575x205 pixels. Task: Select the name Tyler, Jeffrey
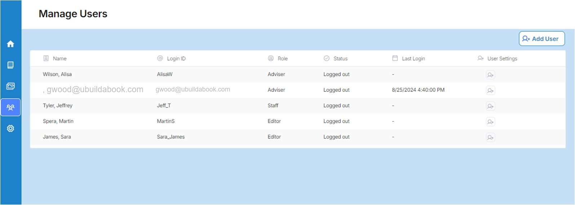(58, 106)
